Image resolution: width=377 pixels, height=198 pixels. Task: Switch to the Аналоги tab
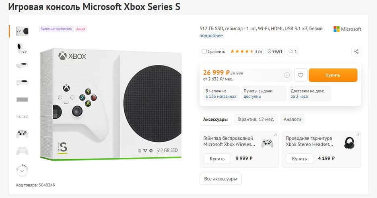[x=292, y=120]
